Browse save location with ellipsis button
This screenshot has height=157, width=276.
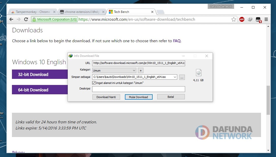(x=182, y=77)
